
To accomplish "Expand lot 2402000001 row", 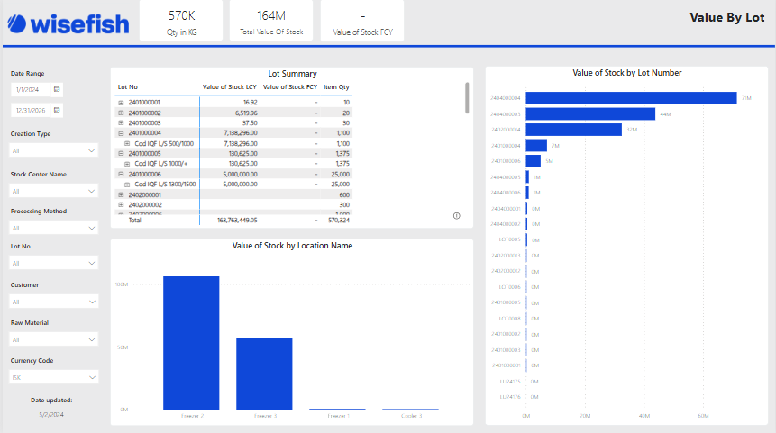I will pos(121,194).
